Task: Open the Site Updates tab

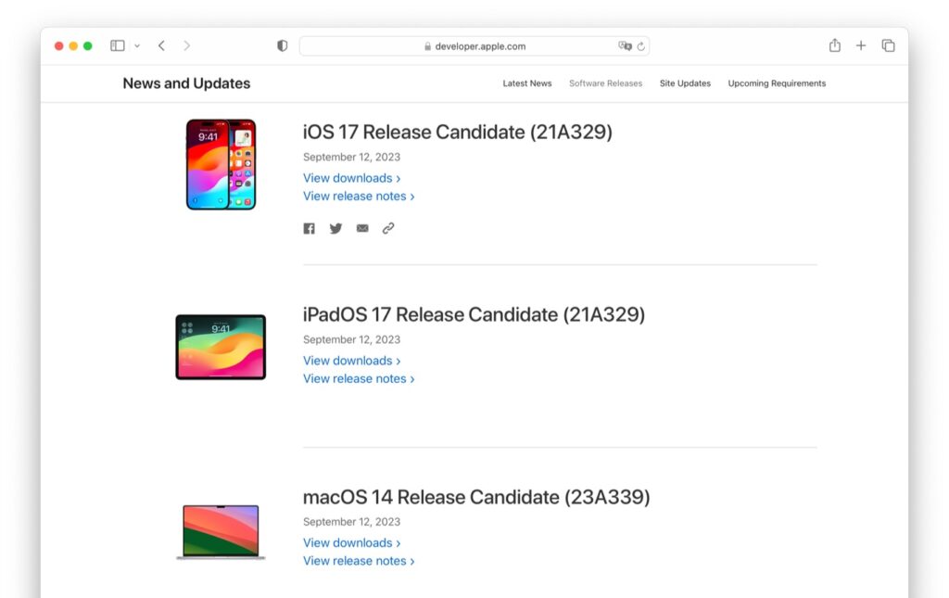Action: click(685, 83)
